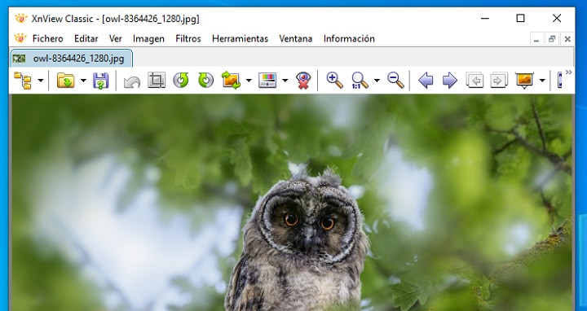The height and width of the screenshot is (311, 587).
Task: Click the Convert/Resize image icon
Action: coord(231,81)
